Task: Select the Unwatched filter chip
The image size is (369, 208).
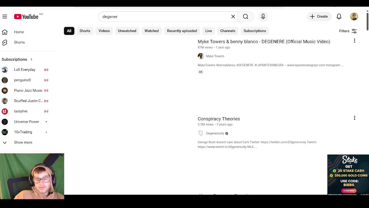Action: 127,31
